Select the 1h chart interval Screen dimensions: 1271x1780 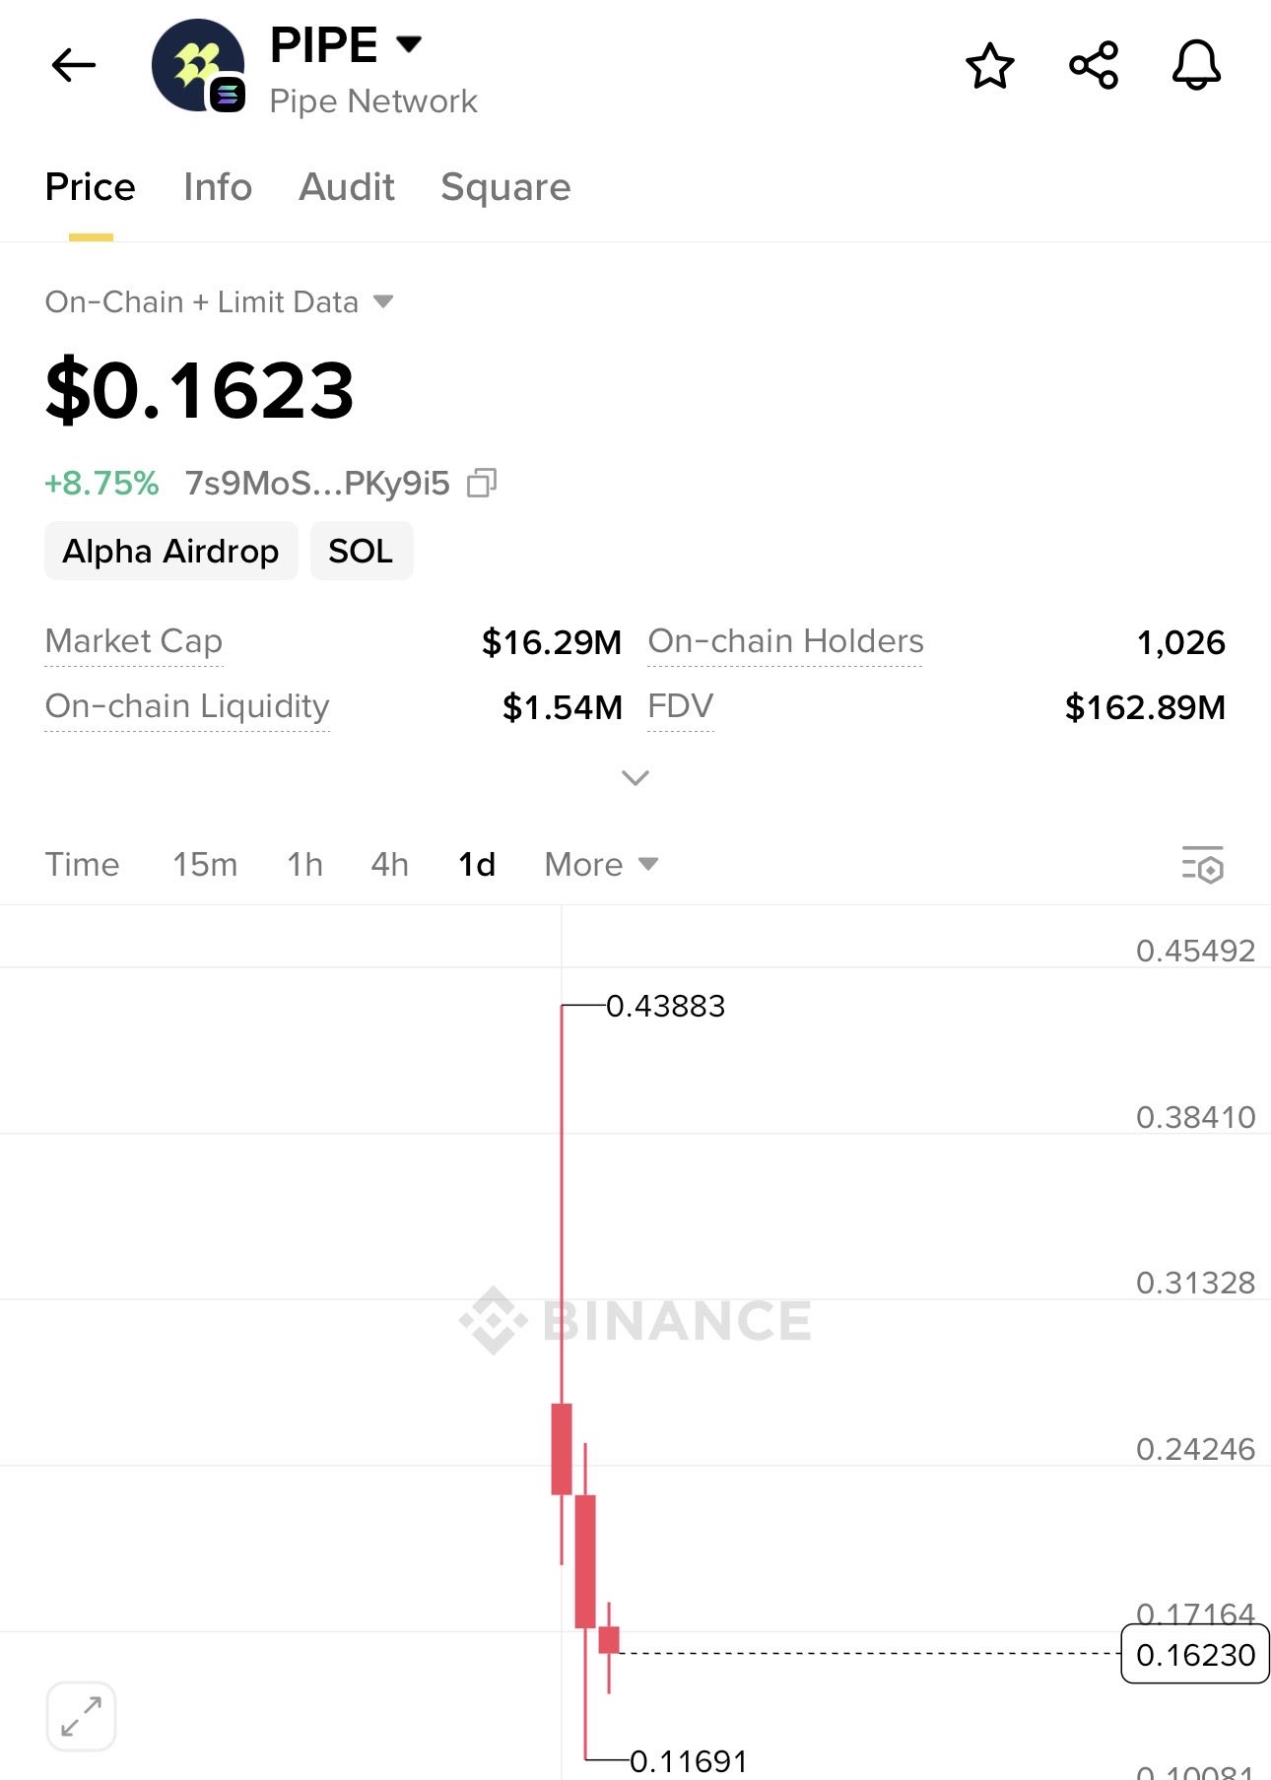pos(304,865)
